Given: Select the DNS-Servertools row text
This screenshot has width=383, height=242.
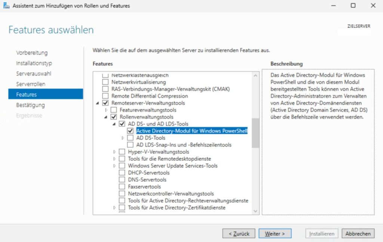Looking at the screenshot, I should (147, 180).
